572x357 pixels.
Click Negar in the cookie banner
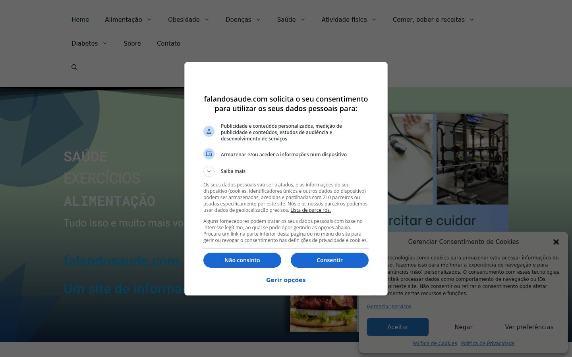(x=464, y=327)
